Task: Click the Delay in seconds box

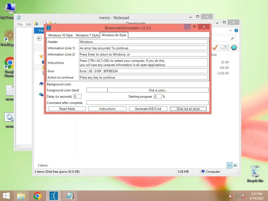Action: coord(77,96)
